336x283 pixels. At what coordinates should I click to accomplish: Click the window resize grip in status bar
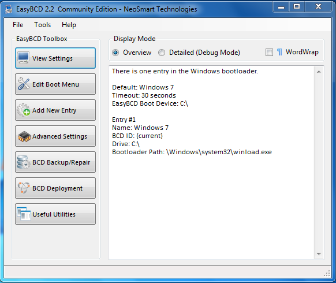pos(327,273)
